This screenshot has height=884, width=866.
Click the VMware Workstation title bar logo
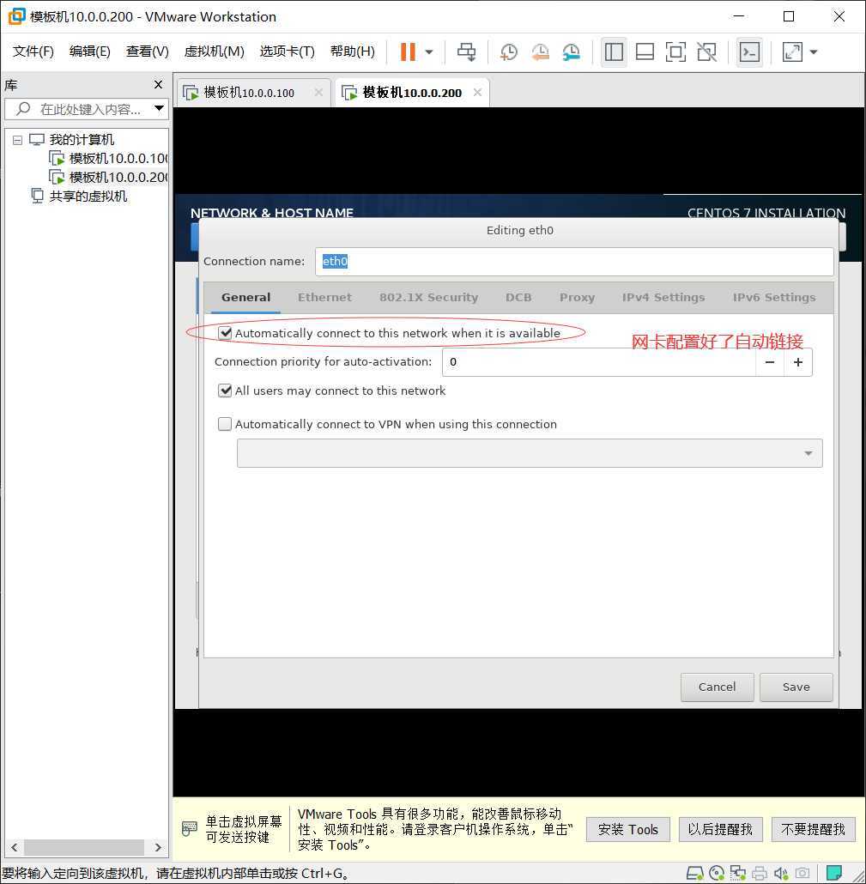tap(16, 17)
